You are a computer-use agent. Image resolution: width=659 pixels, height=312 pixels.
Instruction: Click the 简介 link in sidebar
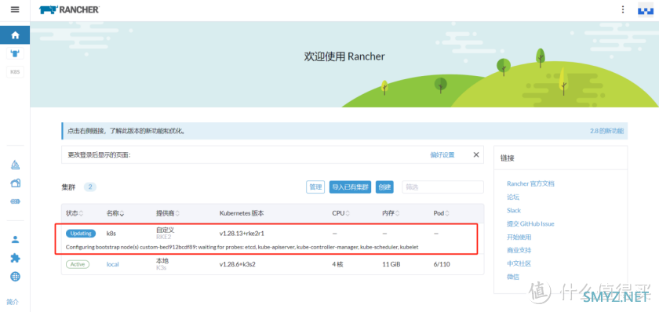click(x=13, y=302)
